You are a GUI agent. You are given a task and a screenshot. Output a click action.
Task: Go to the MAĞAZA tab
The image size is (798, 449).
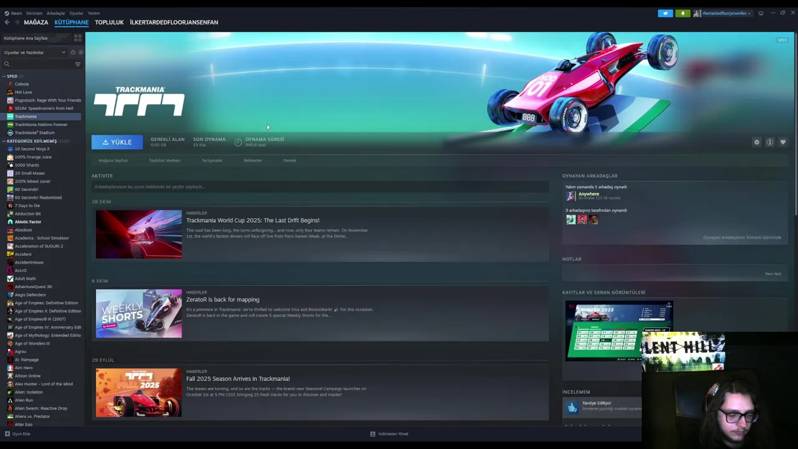pos(36,22)
